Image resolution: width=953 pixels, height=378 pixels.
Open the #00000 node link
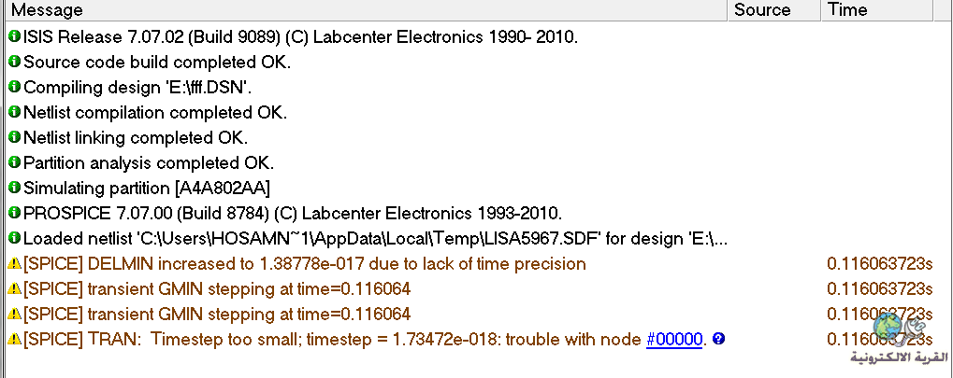674,339
